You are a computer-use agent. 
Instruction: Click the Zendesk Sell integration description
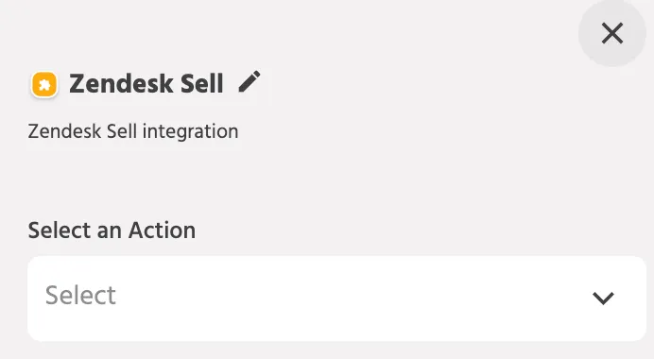[133, 131]
